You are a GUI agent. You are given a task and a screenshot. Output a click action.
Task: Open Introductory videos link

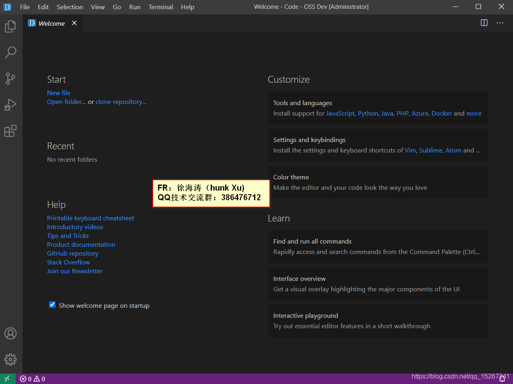pyautogui.click(x=75, y=227)
